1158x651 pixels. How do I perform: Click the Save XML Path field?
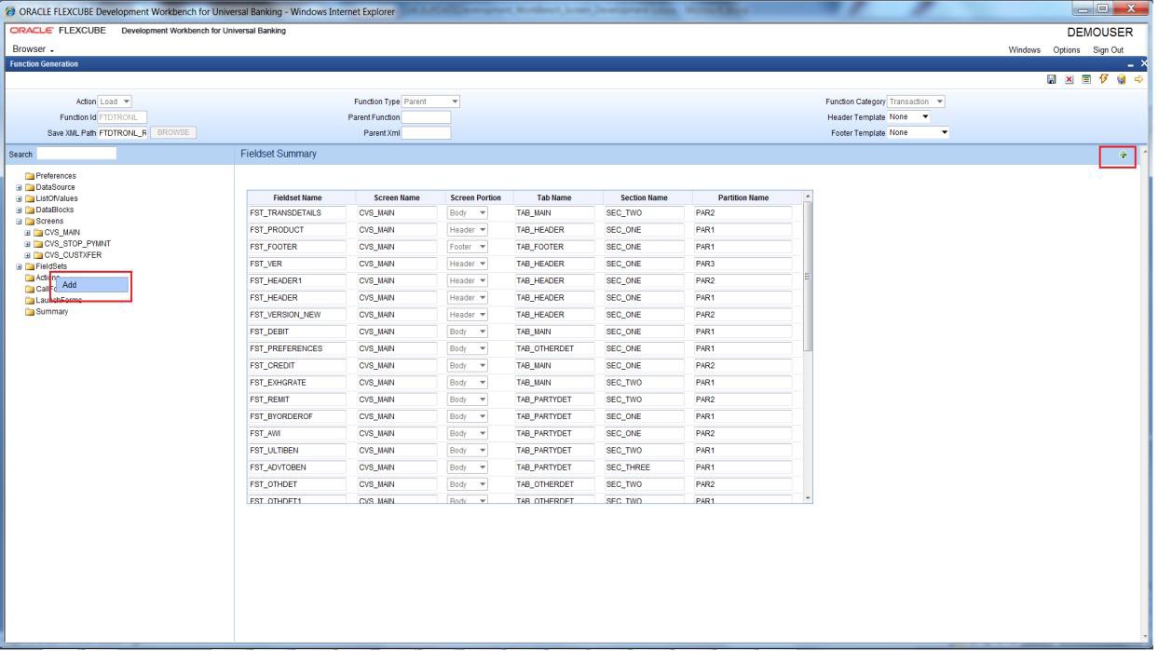click(x=122, y=132)
